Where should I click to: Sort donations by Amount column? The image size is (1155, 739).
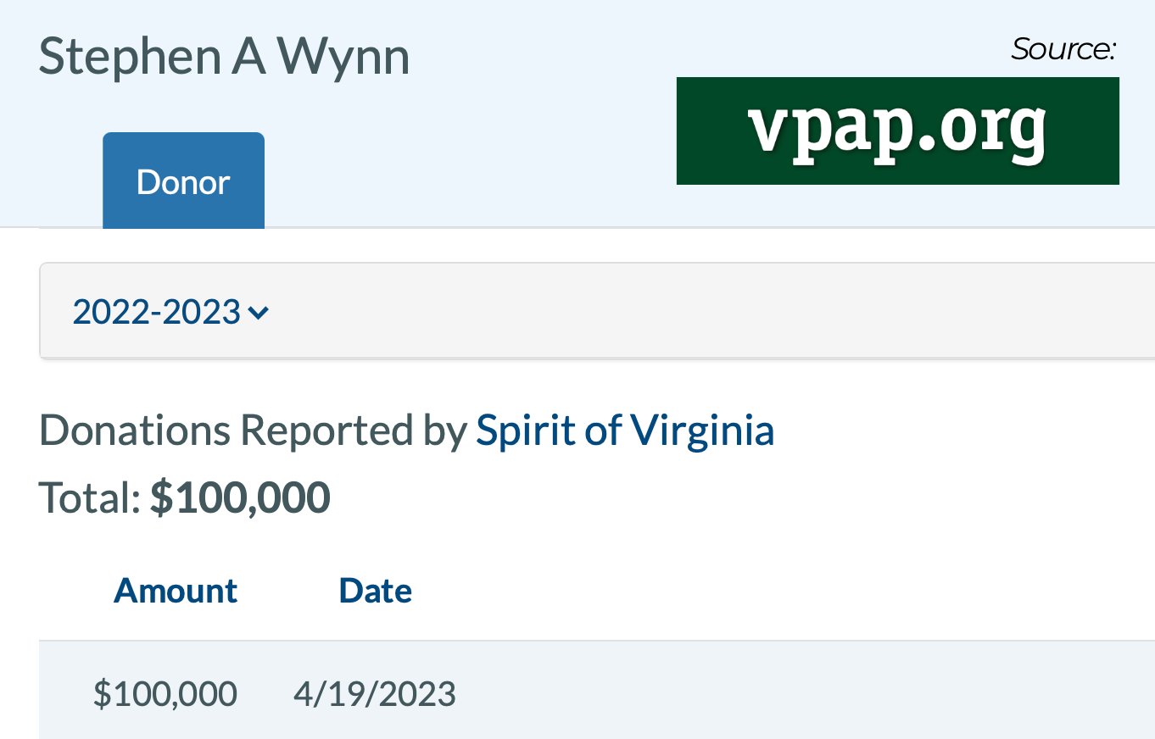176,590
